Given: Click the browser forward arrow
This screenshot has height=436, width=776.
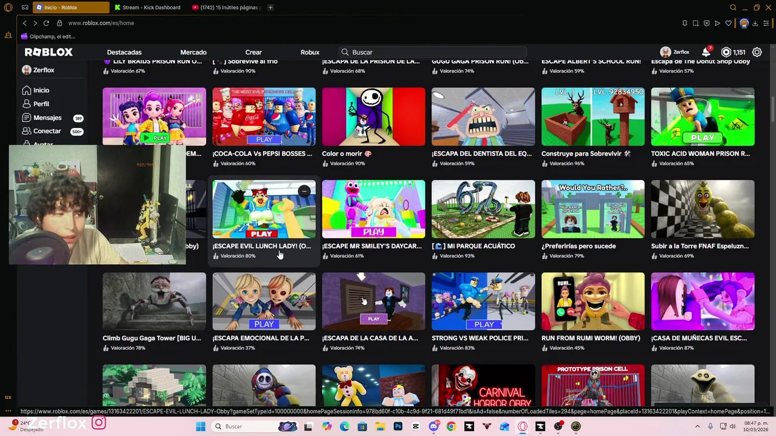Looking at the screenshot, I should [35, 23].
